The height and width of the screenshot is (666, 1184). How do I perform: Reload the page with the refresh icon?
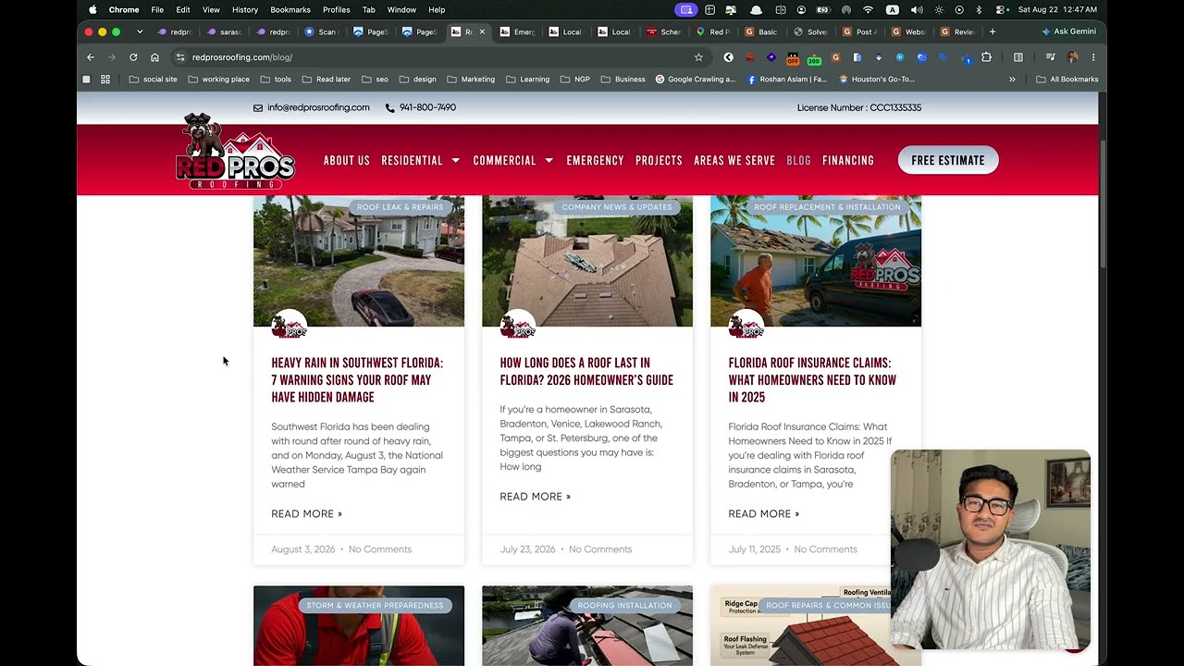point(133,57)
